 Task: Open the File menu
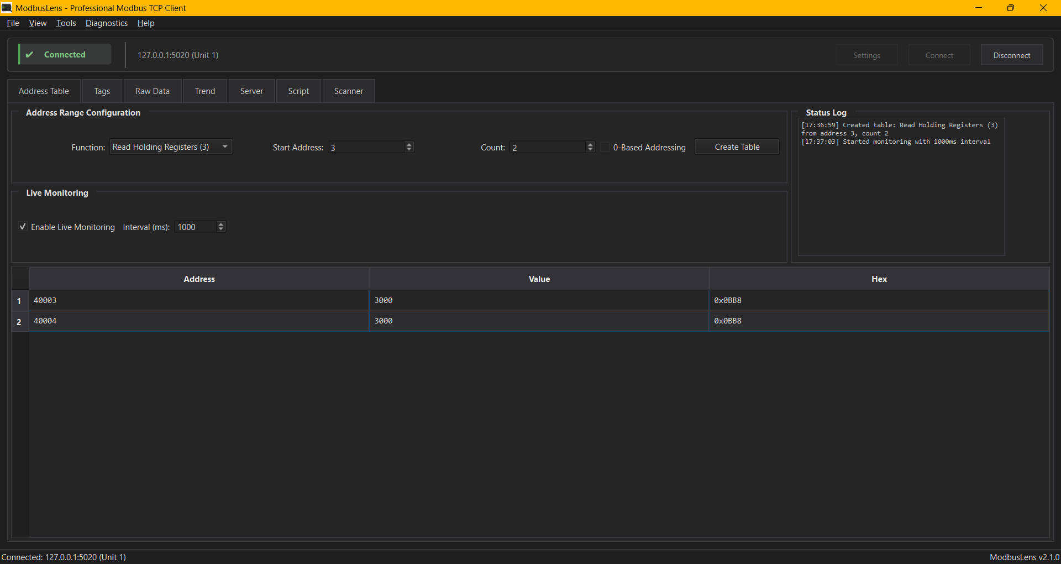[x=13, y=23]
